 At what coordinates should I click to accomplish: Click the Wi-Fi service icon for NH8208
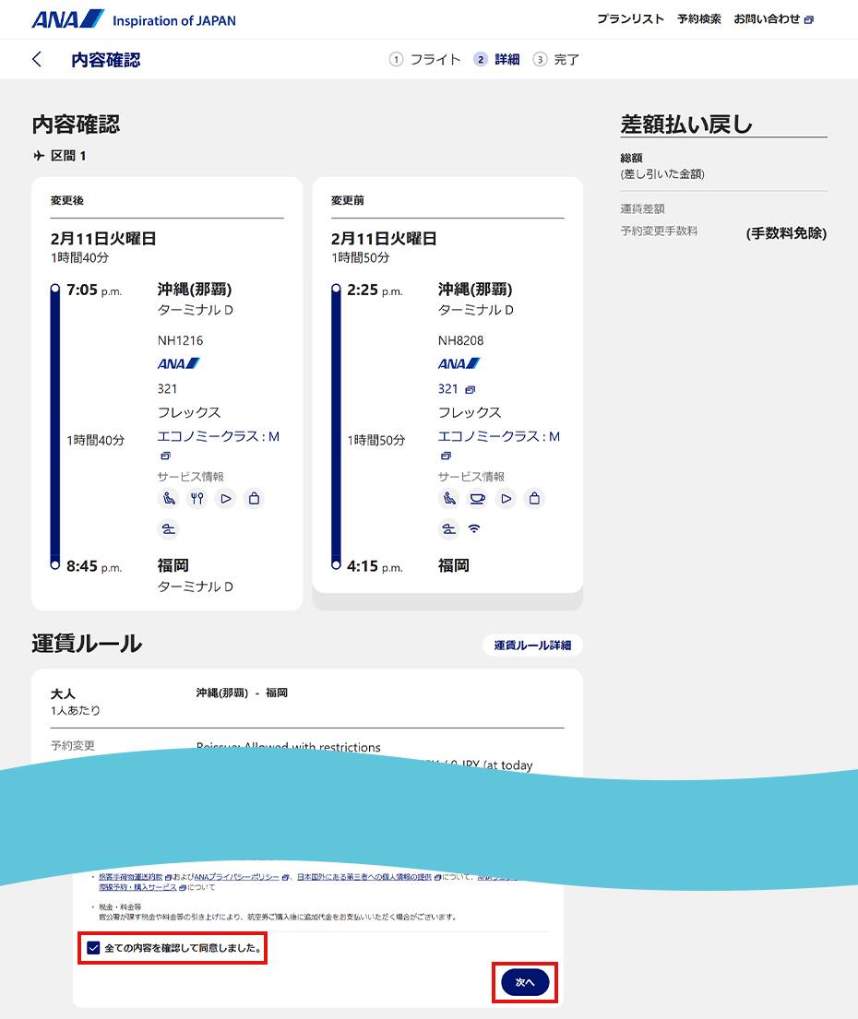[474, 530]
